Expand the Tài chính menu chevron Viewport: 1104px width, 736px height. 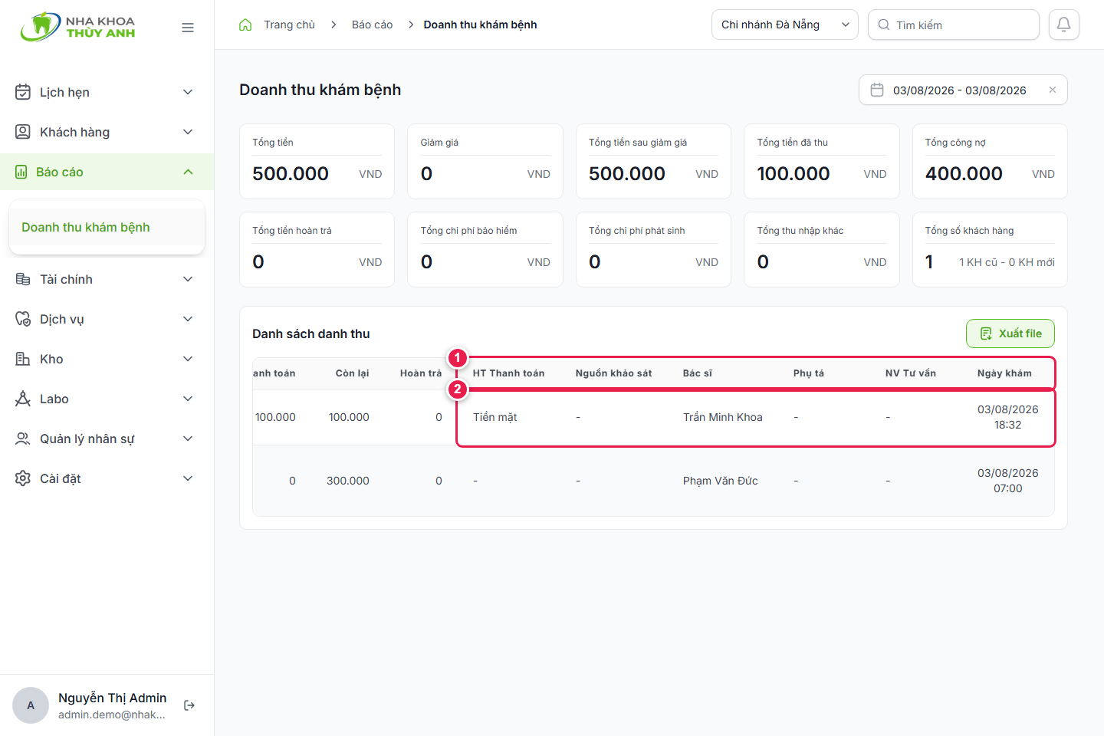click(188, 279)
